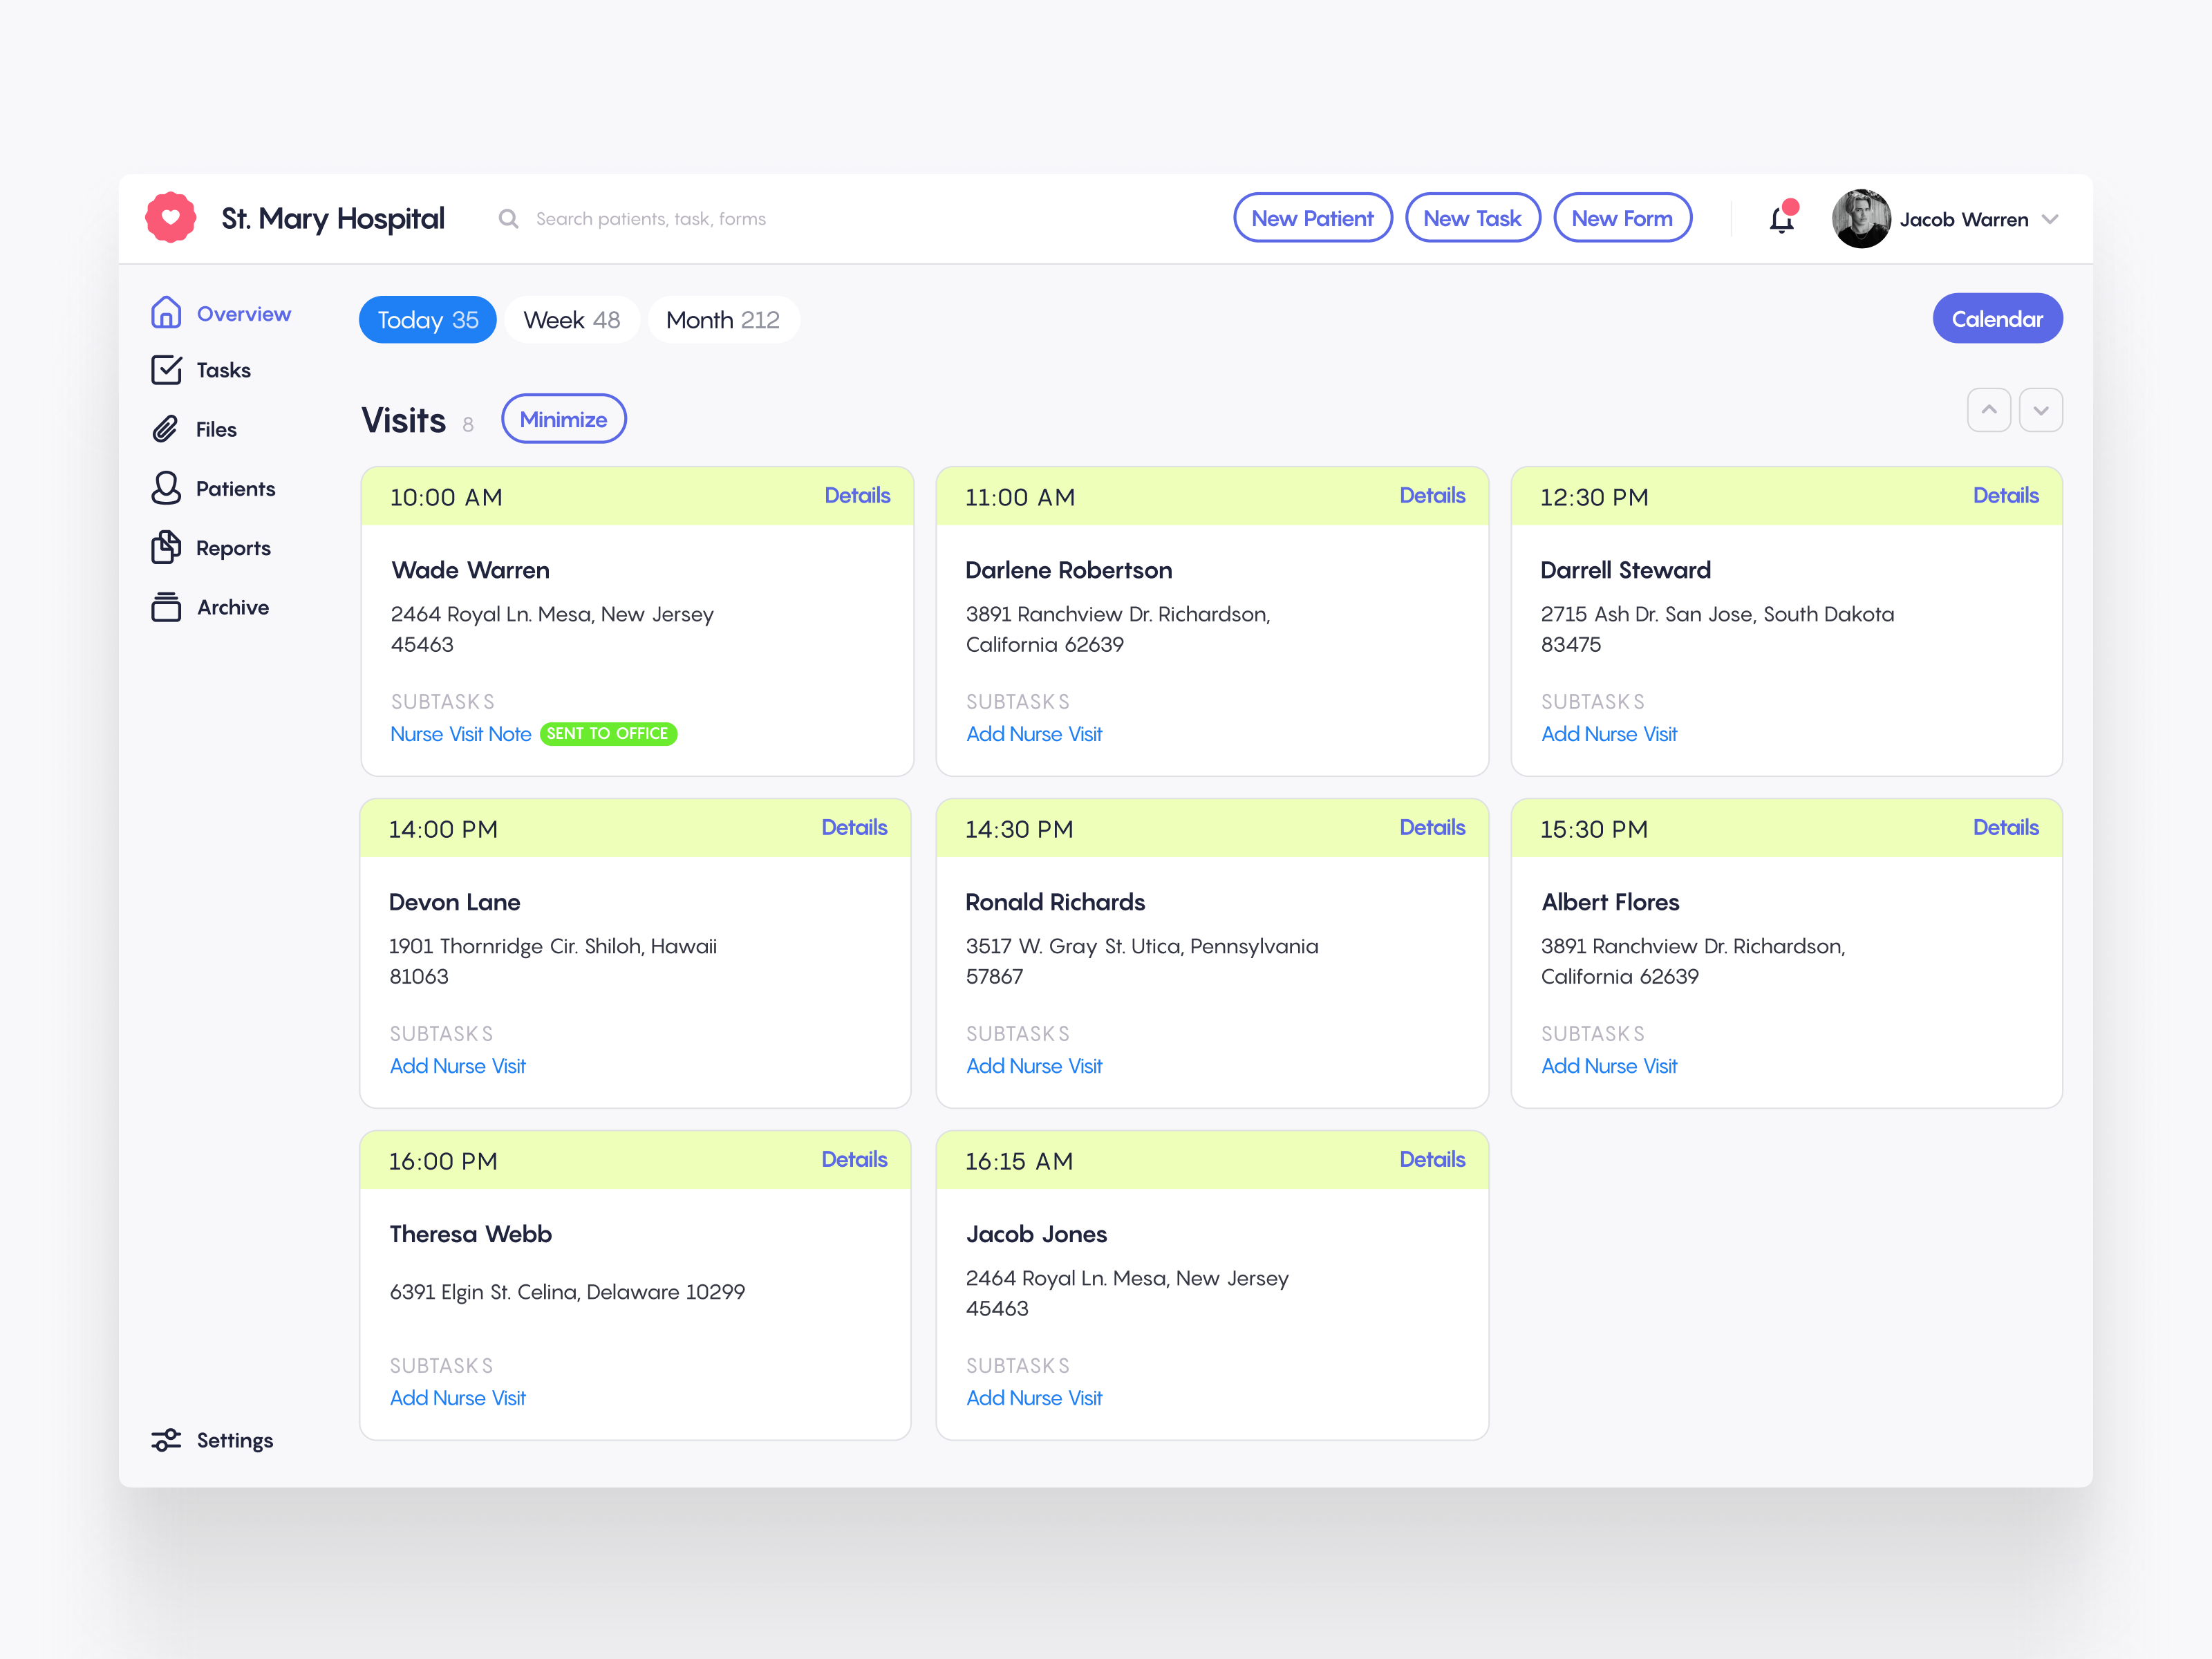This screenshot has width=2212, height=1659.
Task: Switch to the Week 48 tab
Action: point(572,319)
